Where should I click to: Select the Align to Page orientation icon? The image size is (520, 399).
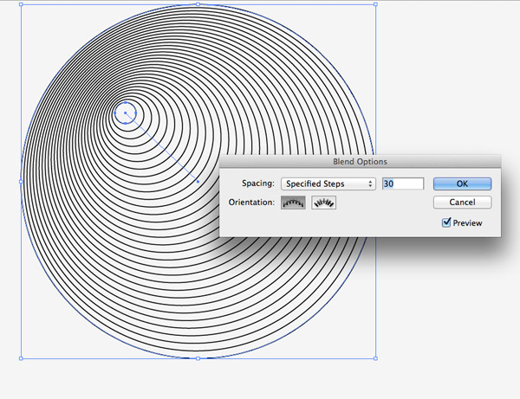pos(292,203)
